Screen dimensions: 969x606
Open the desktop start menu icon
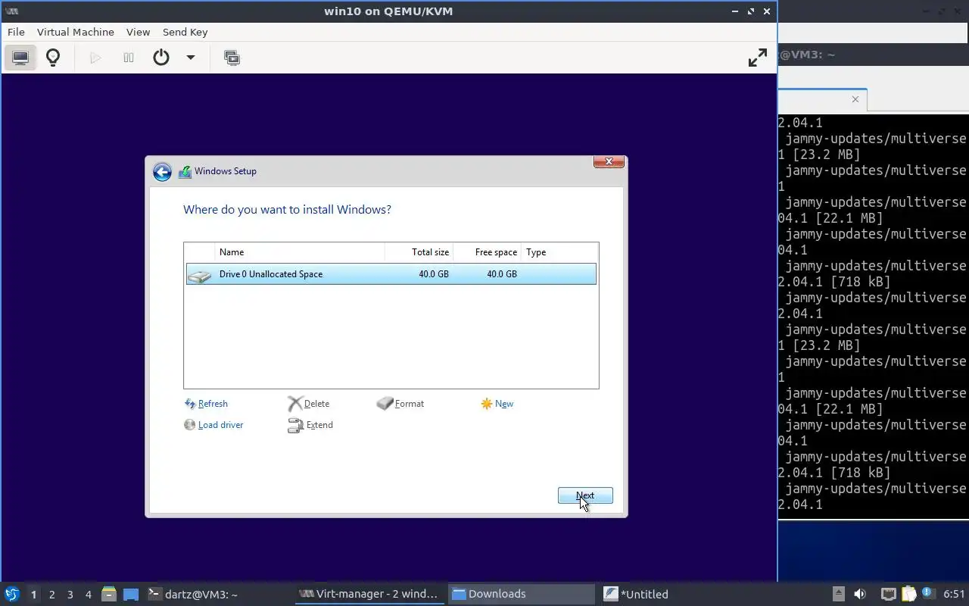pos(12,594)
